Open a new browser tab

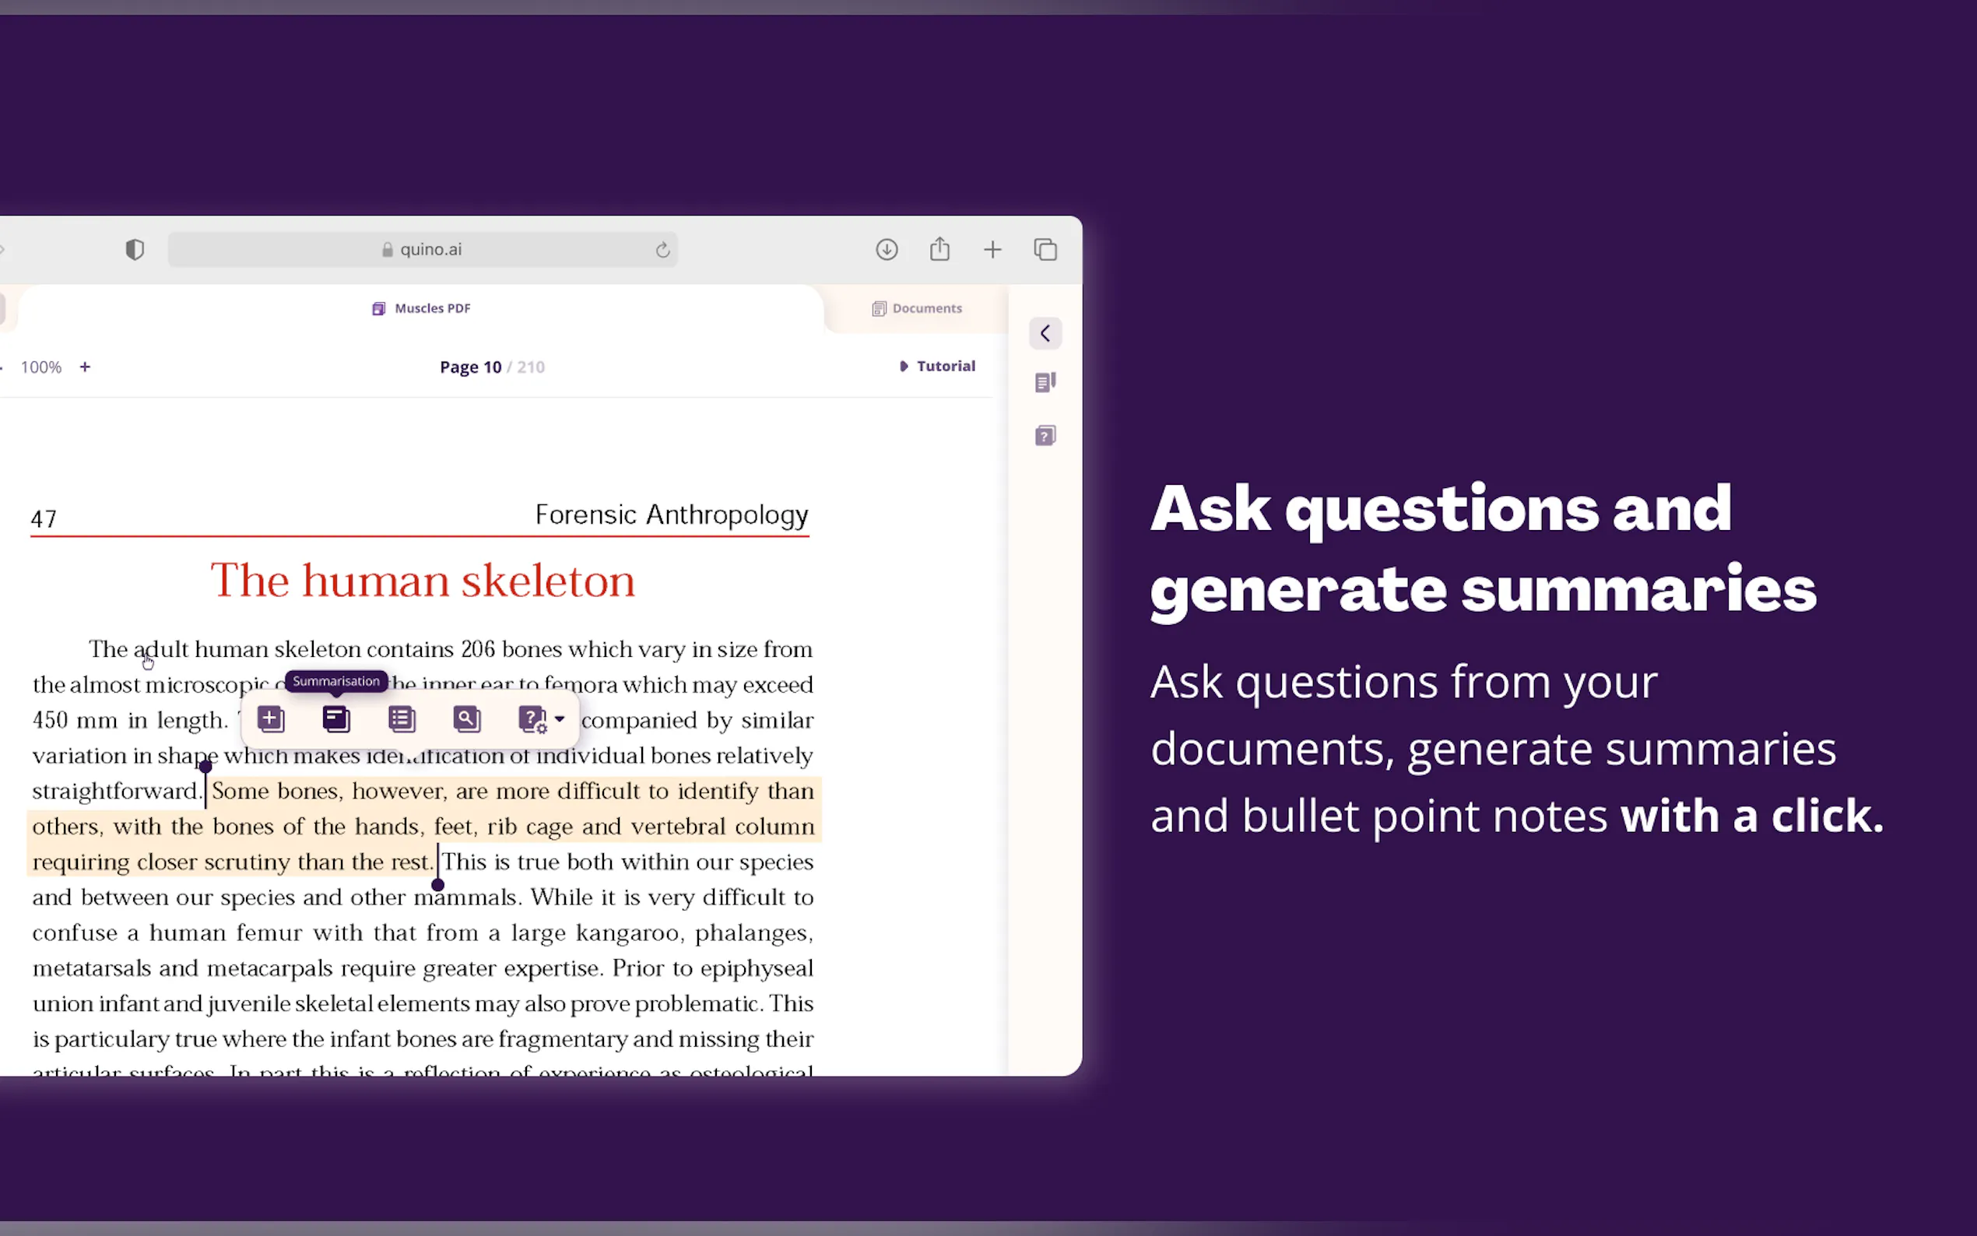[992, 249]
